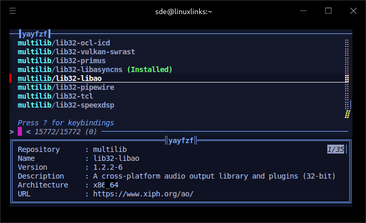Click the 1/35 preview line indicator
Screen dimensions: 366x223
click(336, 149)
